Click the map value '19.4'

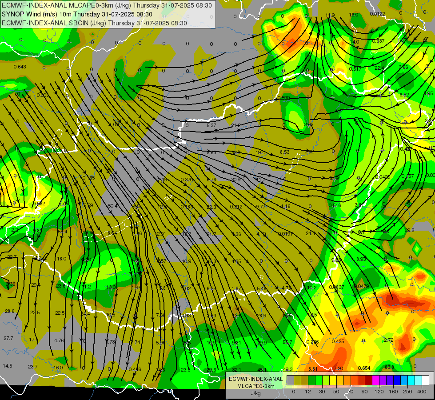tap(260, 152)
